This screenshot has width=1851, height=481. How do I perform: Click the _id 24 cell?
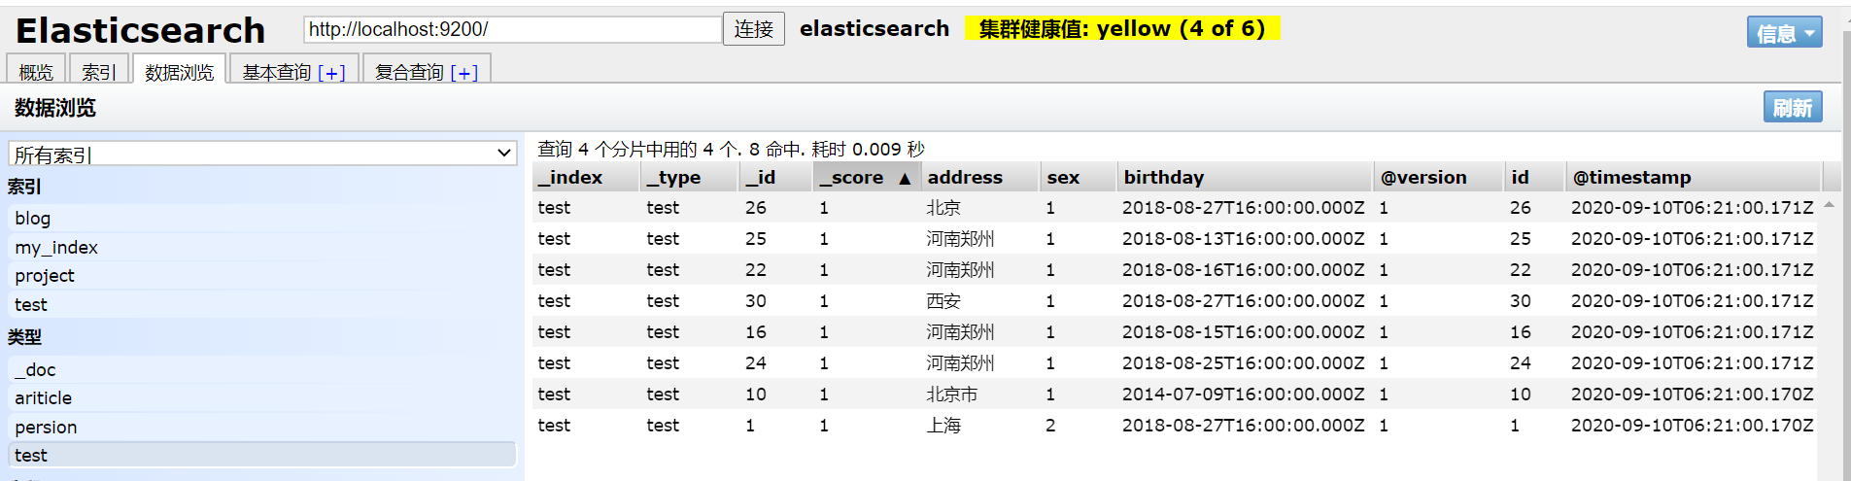pos(756,363)
